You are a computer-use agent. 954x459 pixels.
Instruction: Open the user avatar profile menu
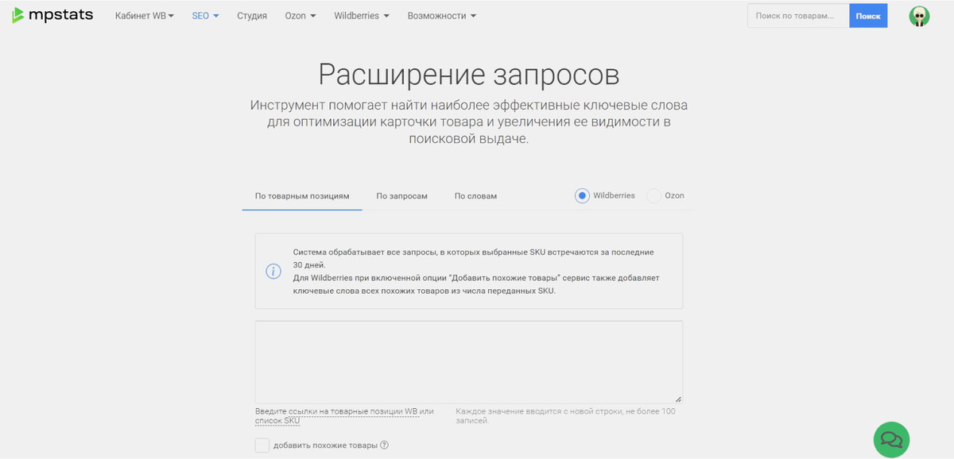coord(919,16)
